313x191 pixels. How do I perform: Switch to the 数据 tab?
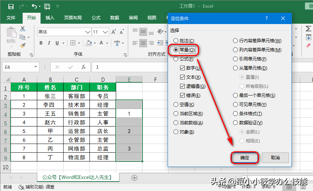(x=115, y=18)
